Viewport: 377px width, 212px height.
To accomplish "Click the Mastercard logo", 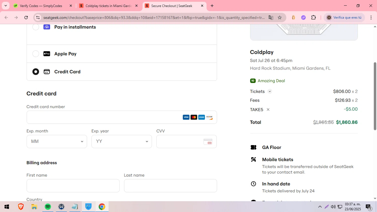I will pos(194,117).
